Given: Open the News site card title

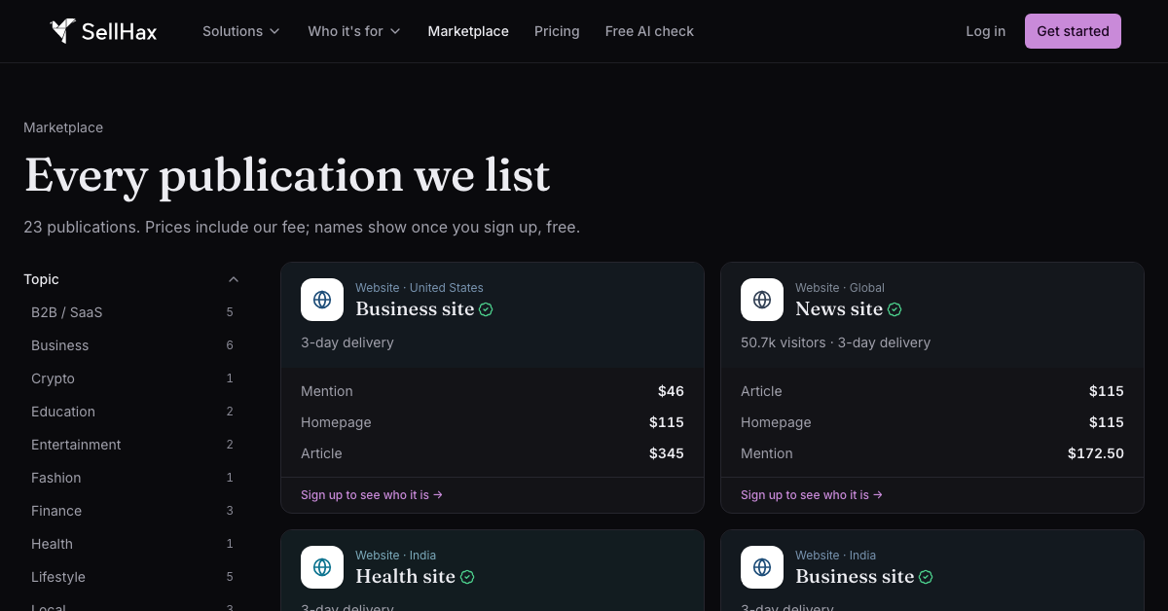Looking at the screenshot, I should point(839,309).
